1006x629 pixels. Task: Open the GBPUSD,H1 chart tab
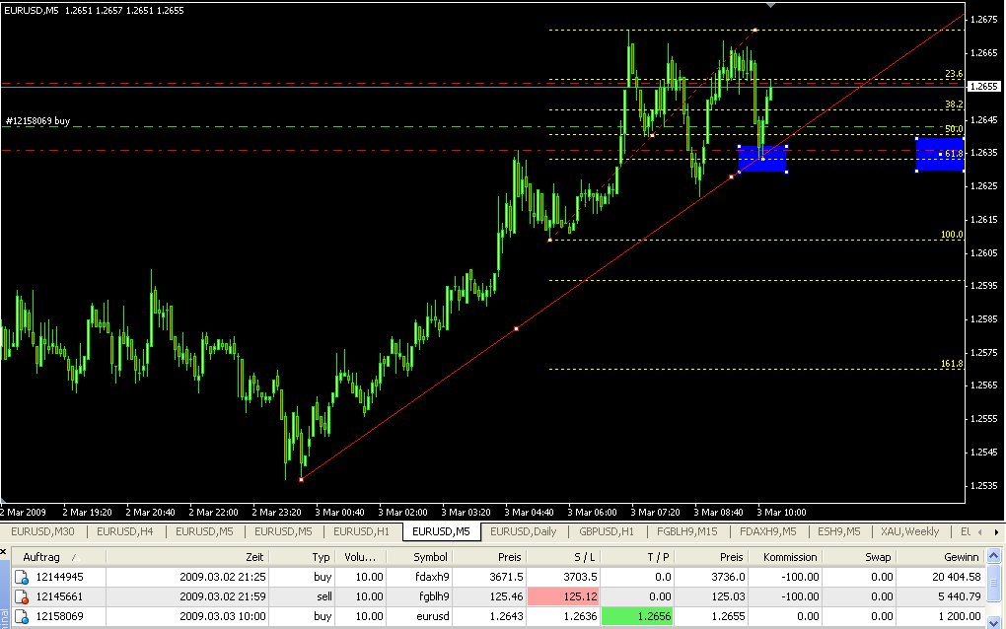click(607, 531)
